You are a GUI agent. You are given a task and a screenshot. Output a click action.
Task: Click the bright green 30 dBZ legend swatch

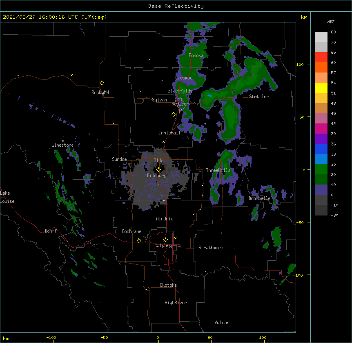click(x=321, y=169)
